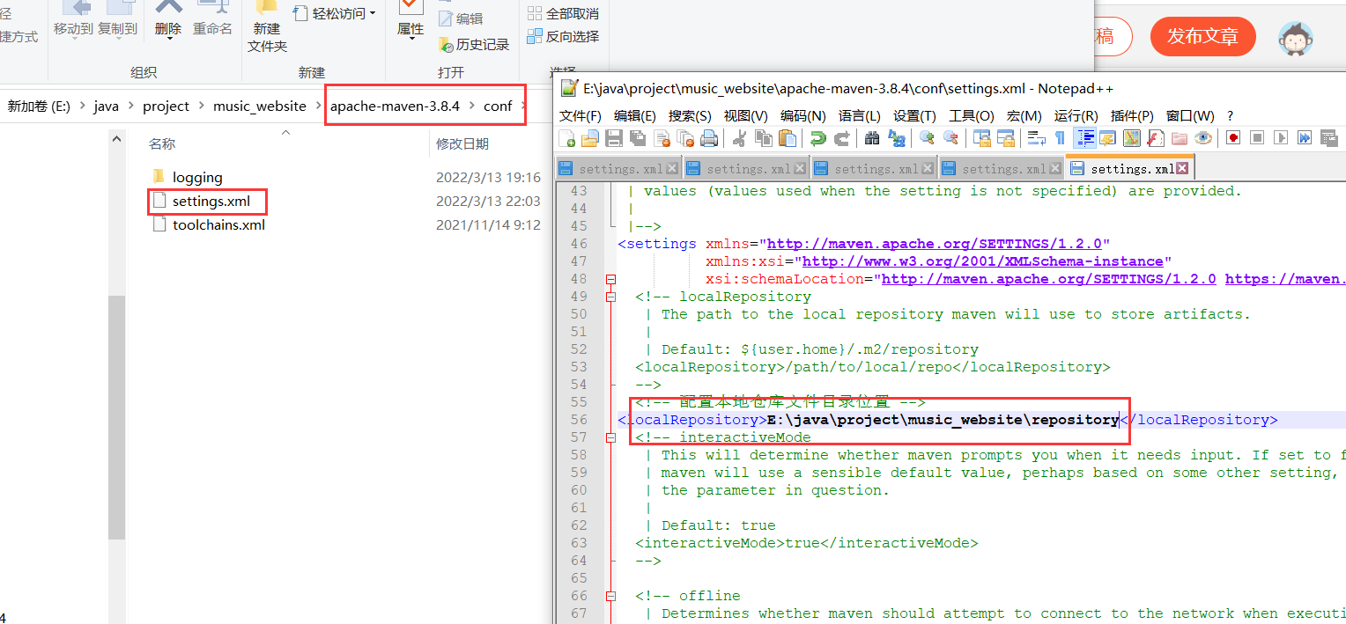Play back the recorded macro
Image resolution: width=1346 pixels, height=624 pixels.
click(1282, 138)
